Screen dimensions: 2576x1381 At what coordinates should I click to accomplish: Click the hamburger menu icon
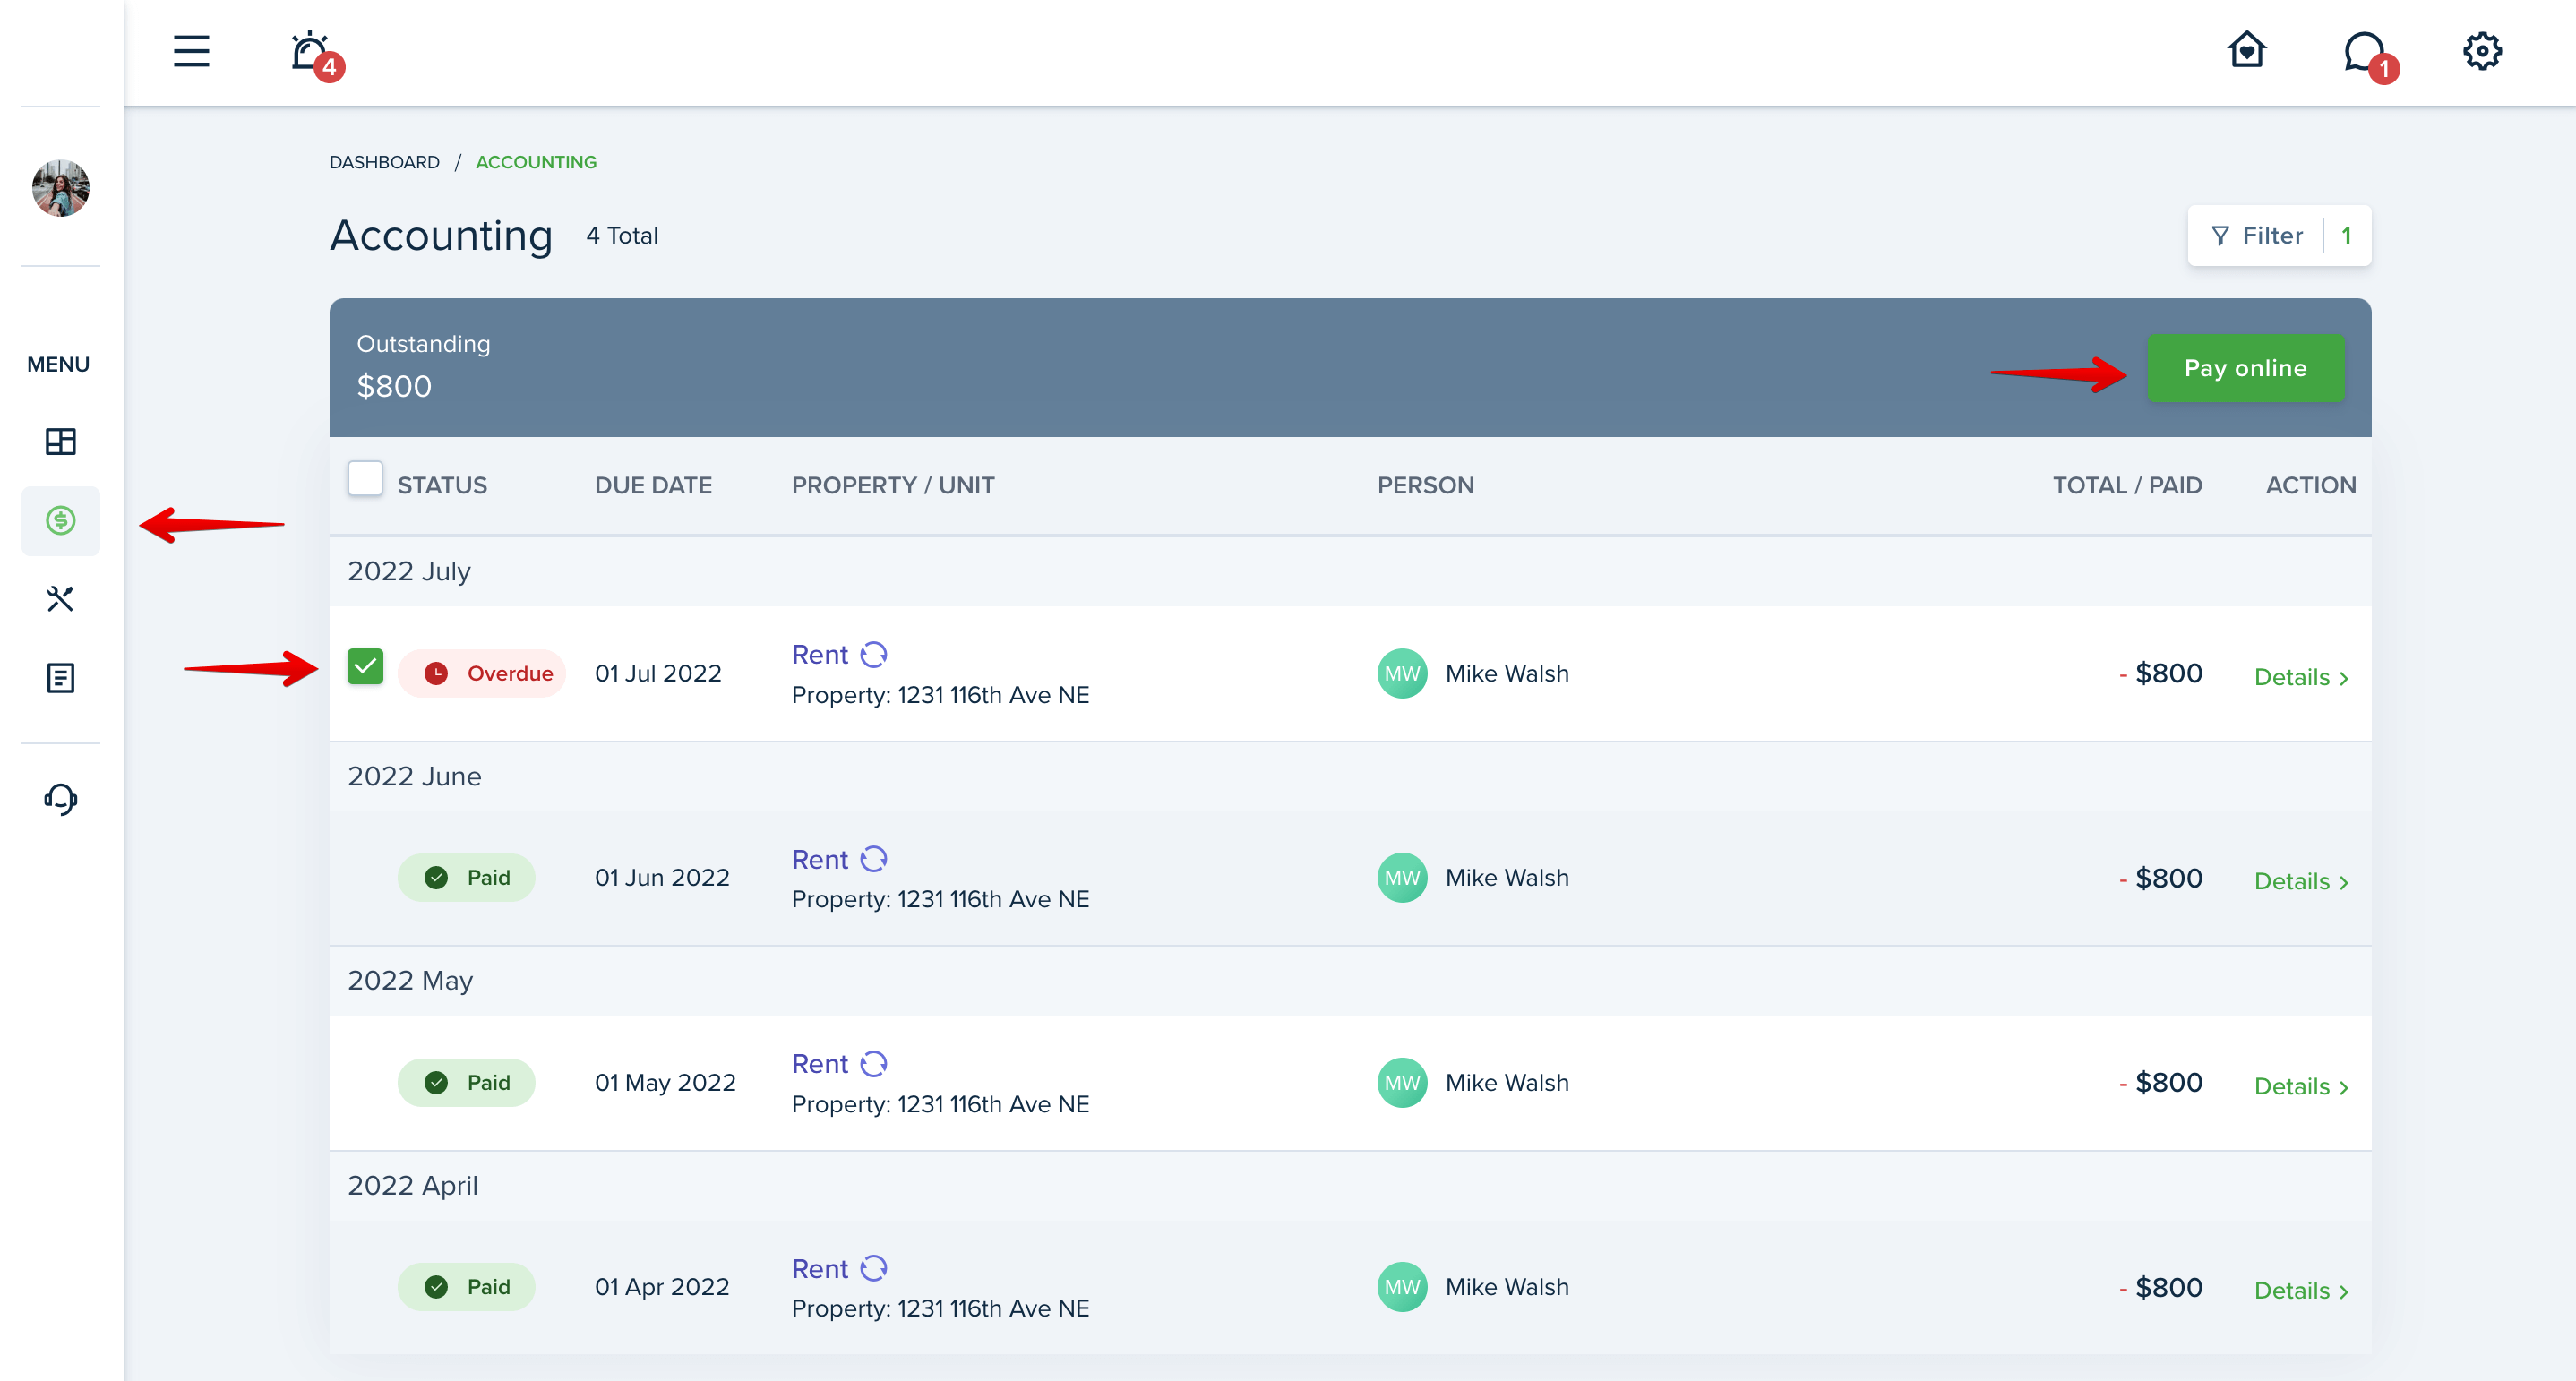click(191, 53)
